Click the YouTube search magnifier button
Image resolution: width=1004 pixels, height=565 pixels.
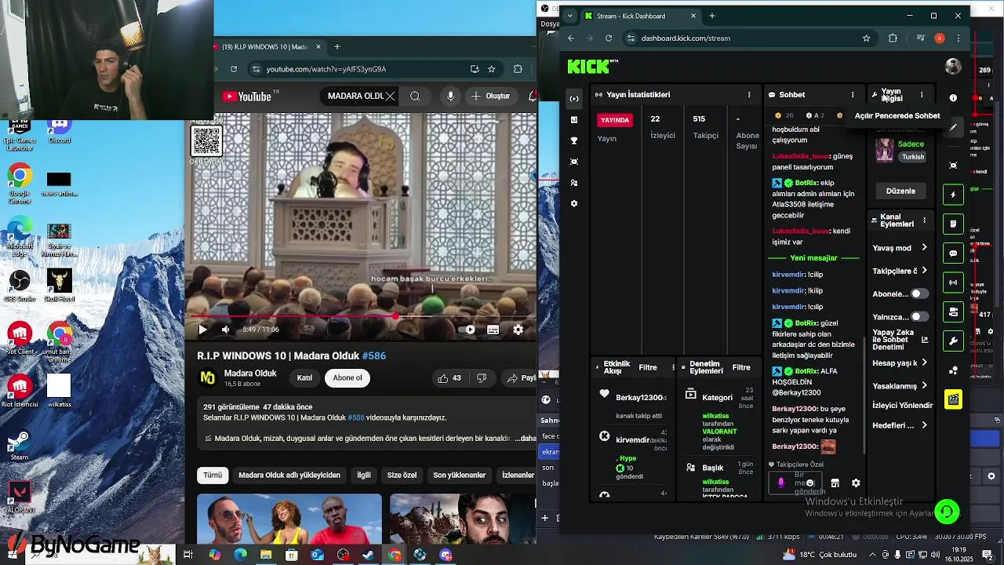click(x=415, y=96)
